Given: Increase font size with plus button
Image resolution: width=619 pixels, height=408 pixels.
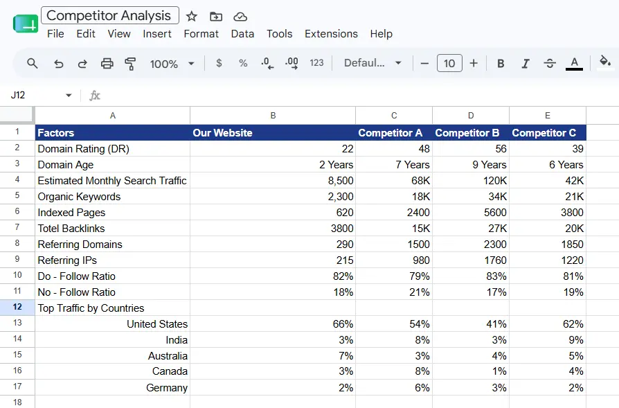Looking at the screenshot, I should pyautogui.click(x=474, y=63).
